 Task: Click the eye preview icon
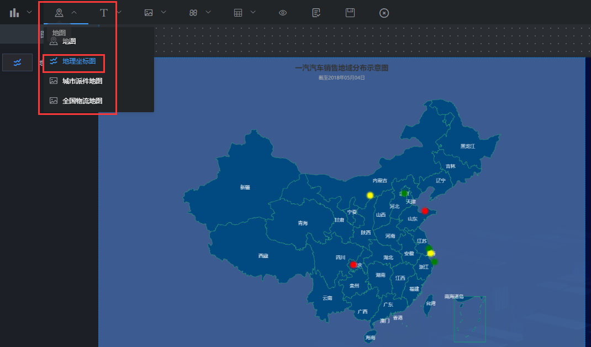click(283, 13)
